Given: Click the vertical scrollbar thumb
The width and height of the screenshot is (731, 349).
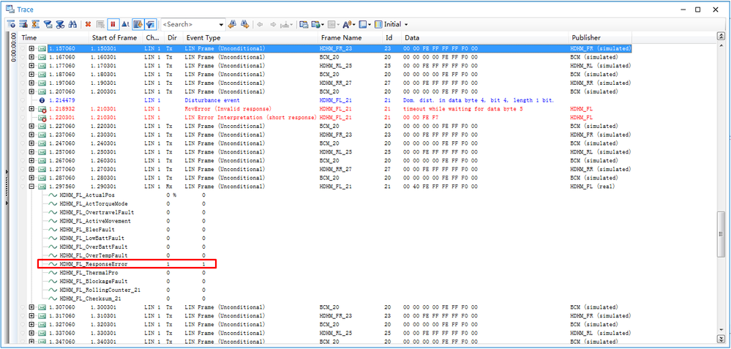Looking at the screenshot, I should pyautogui.click(x=721, y=234).
